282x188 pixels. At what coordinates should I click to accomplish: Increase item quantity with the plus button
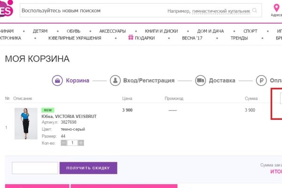click(81, 142)
